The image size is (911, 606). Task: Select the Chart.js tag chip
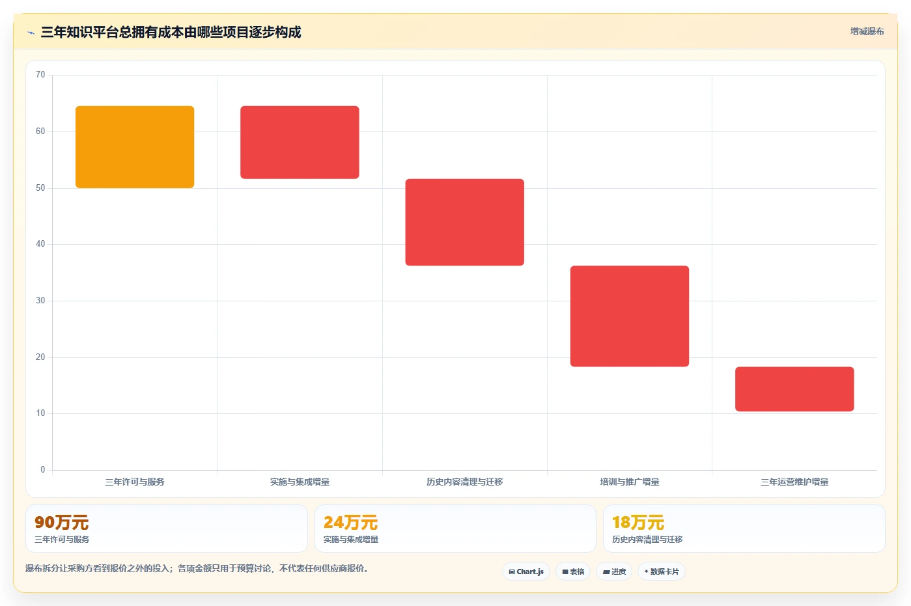pos(526,572)
